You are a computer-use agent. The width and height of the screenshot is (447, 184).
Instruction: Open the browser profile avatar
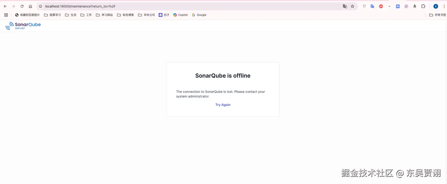(435, 6)
